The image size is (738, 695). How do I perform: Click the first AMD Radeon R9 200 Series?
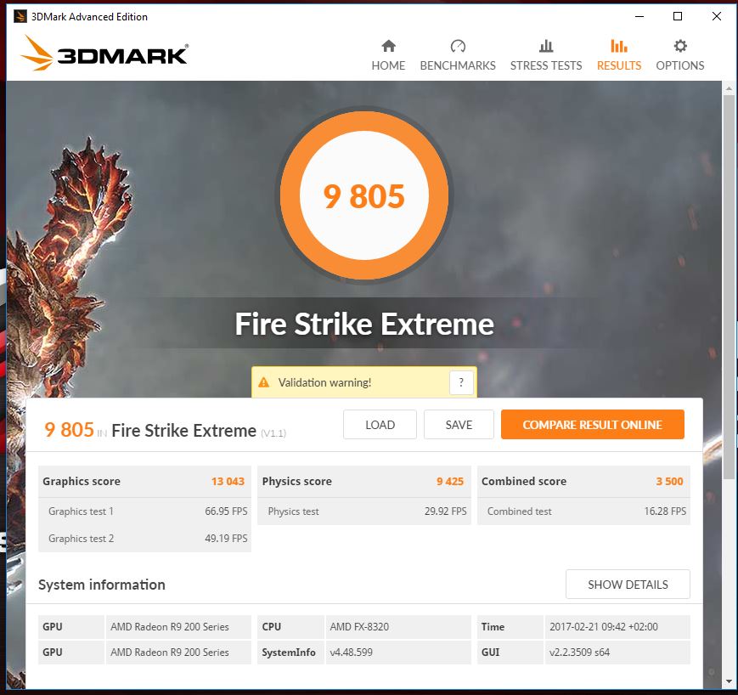(170, 627)
